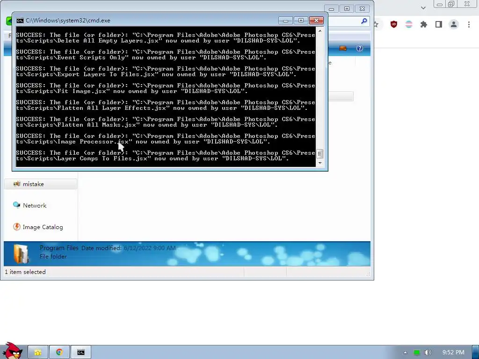Toggle the Chrome side panel icon
This screenshot has height=359, width=479.
(439, 24)
